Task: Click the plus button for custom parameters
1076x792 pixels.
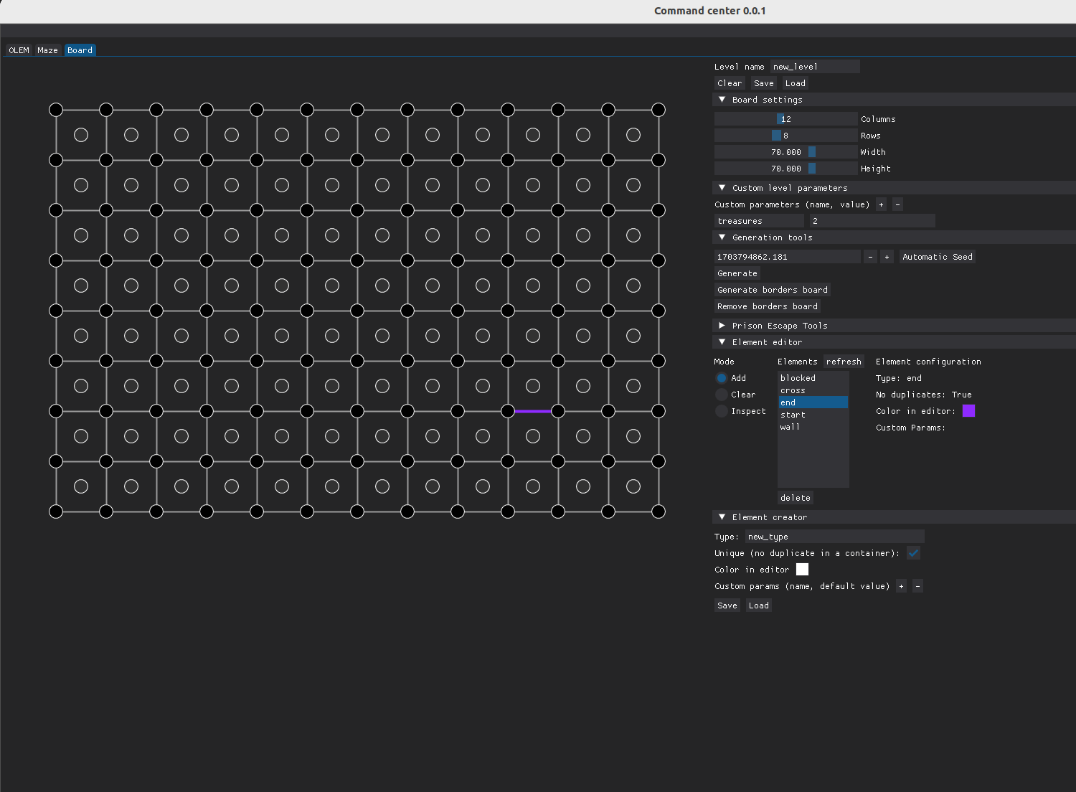Action: (x=881, y=204)
